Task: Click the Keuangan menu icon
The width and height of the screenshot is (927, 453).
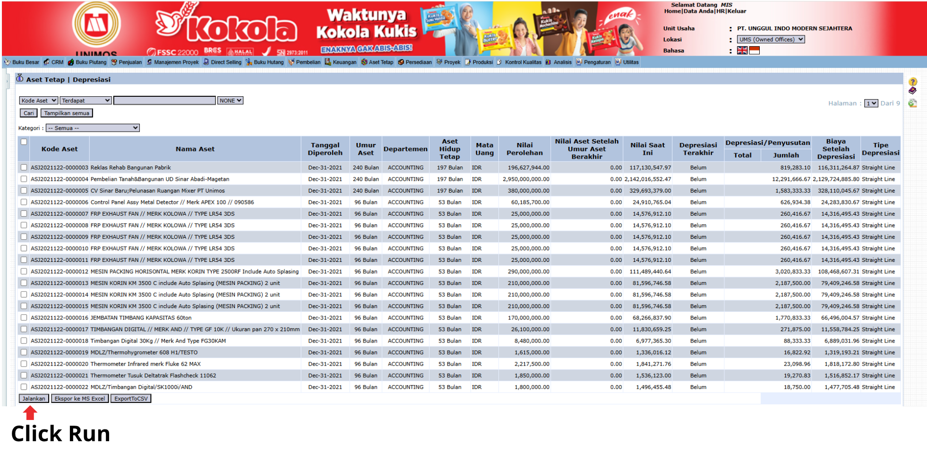Action: coord(328,62)
